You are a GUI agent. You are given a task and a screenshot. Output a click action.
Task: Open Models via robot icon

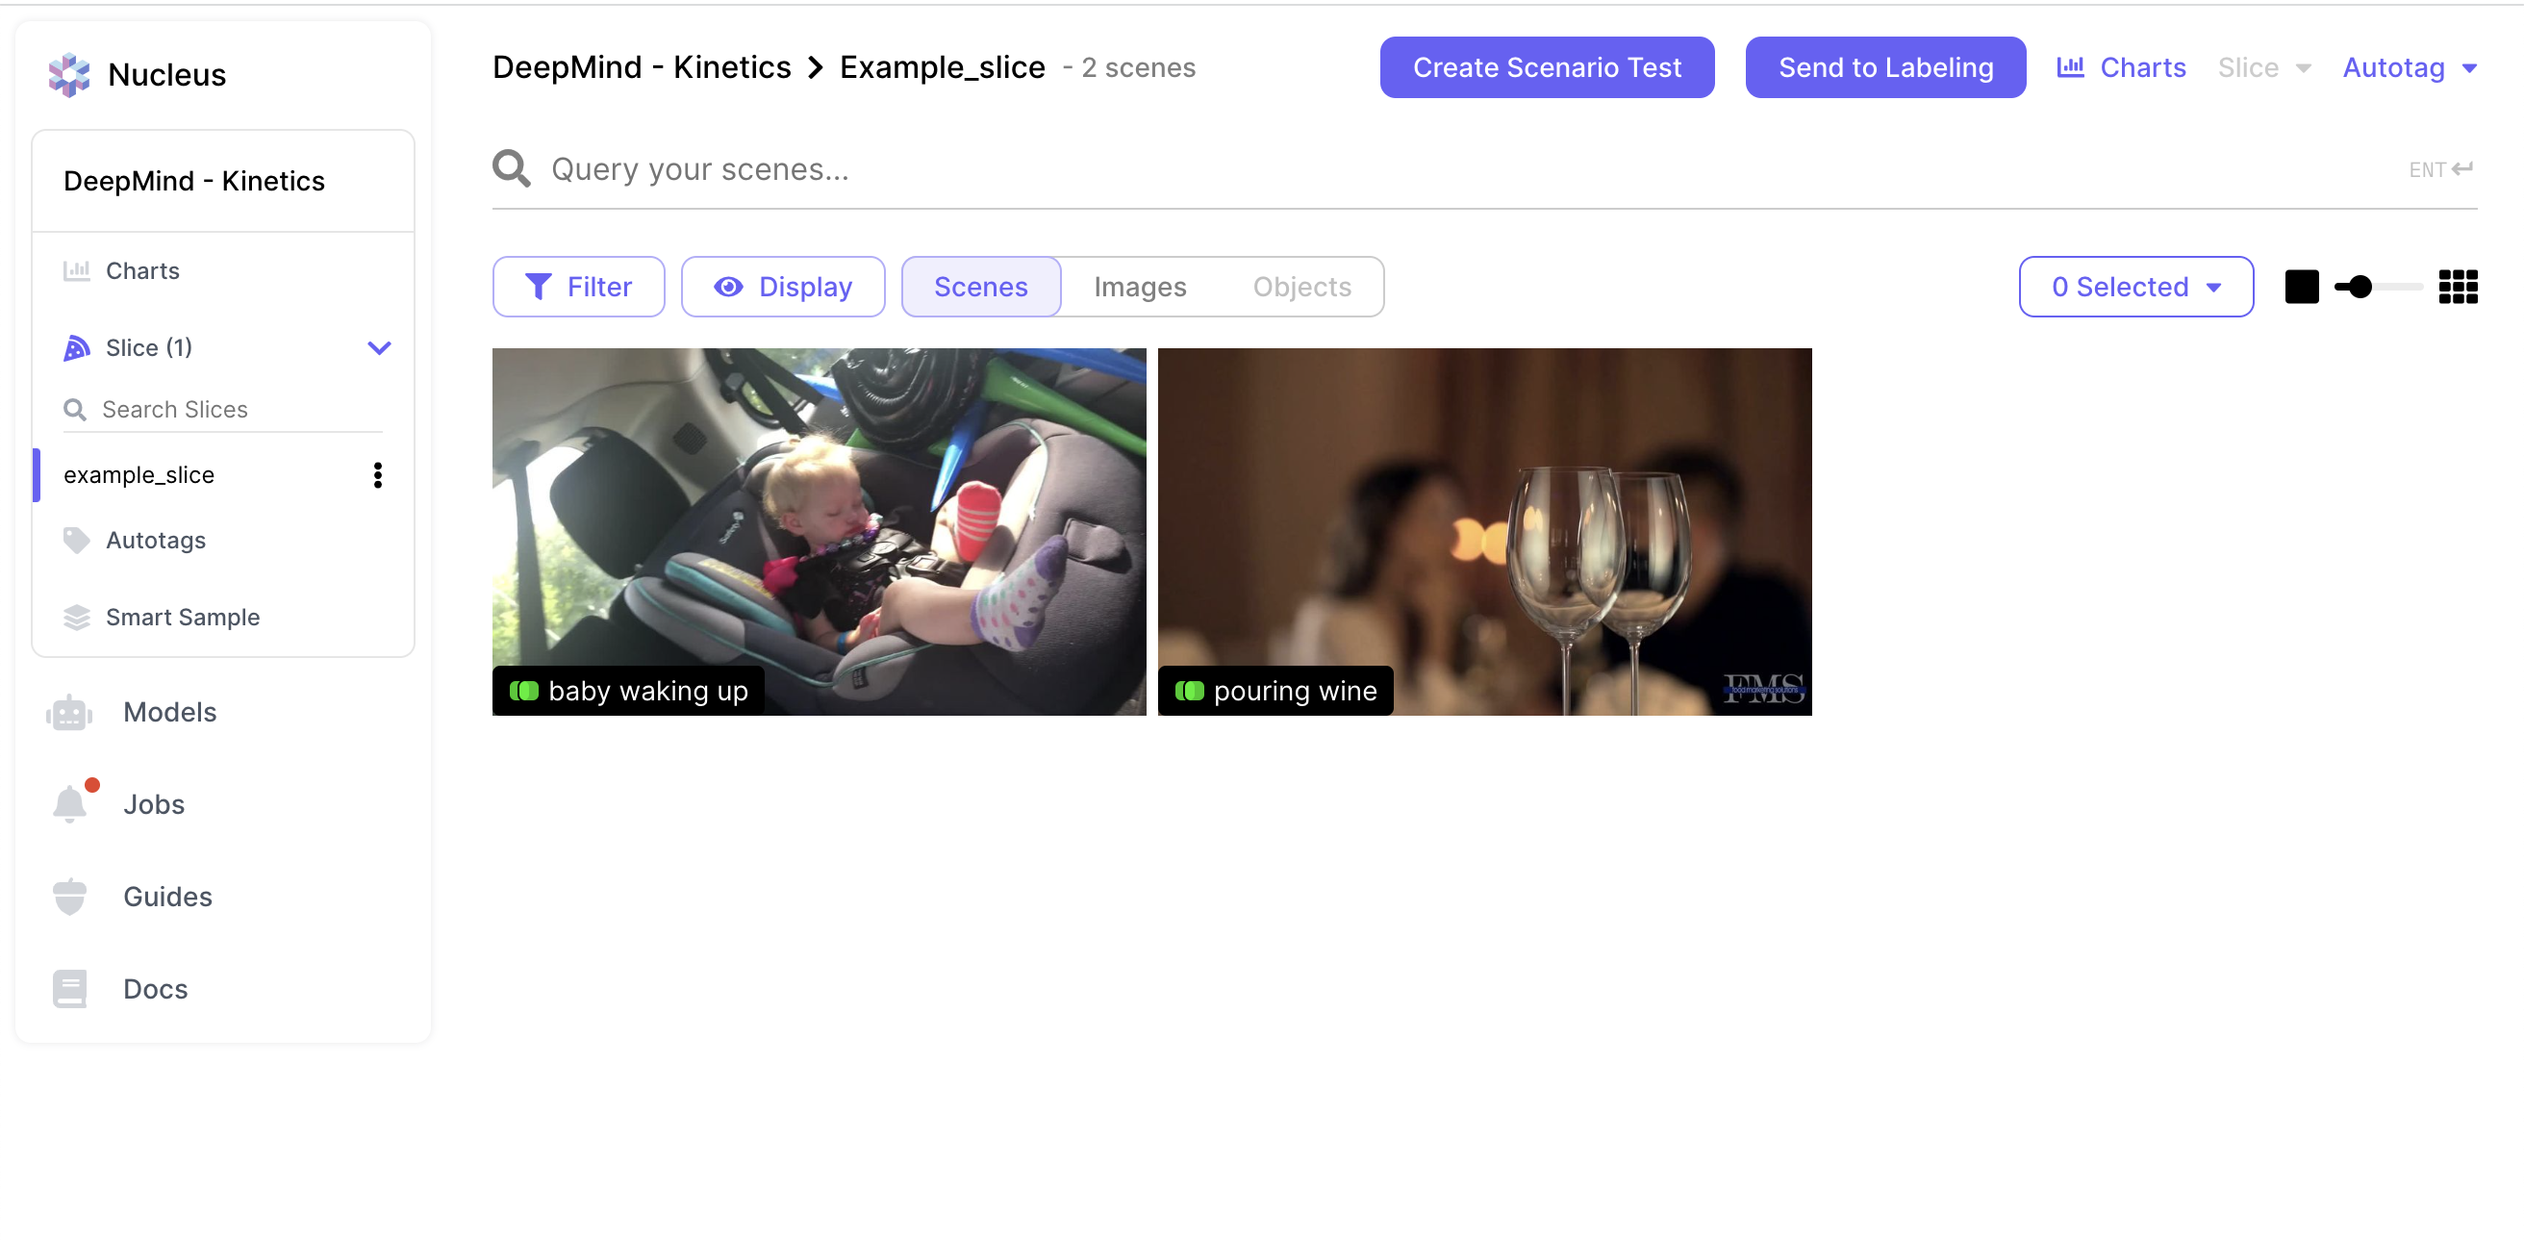pyautogui.click(x=68, y=713)
